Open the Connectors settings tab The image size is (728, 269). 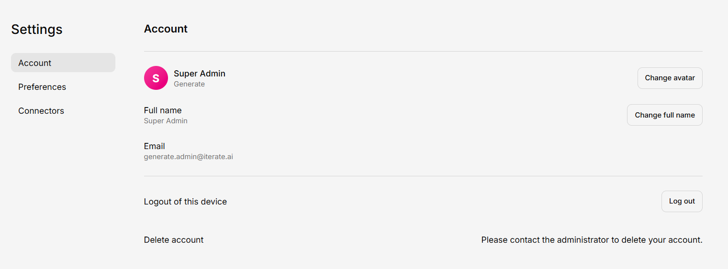41,111
